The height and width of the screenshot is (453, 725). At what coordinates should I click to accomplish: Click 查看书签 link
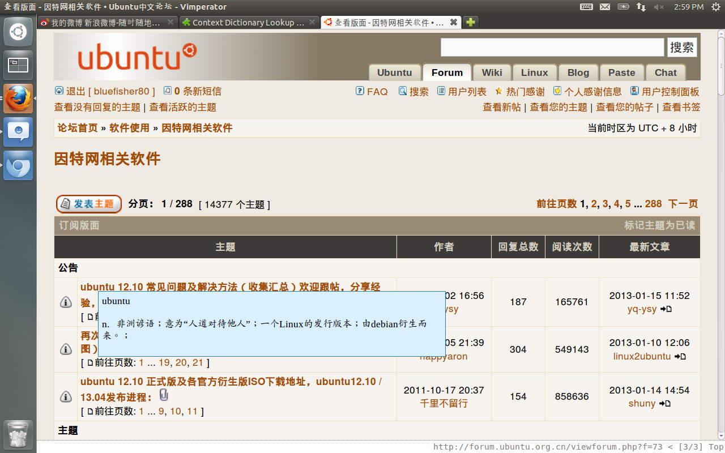point(681,107)
